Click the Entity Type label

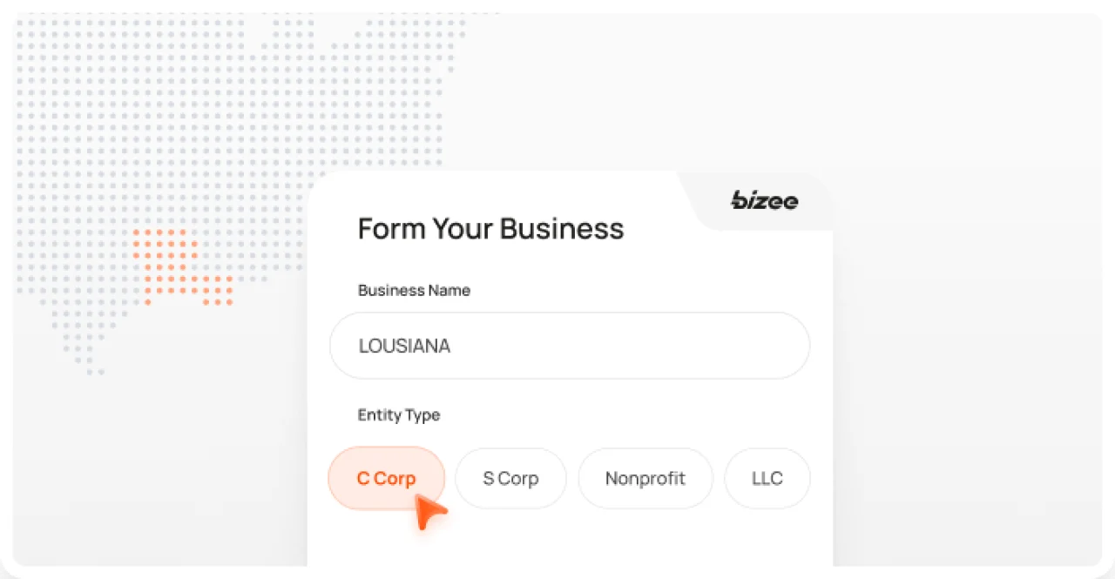click(x=398, y=415)
